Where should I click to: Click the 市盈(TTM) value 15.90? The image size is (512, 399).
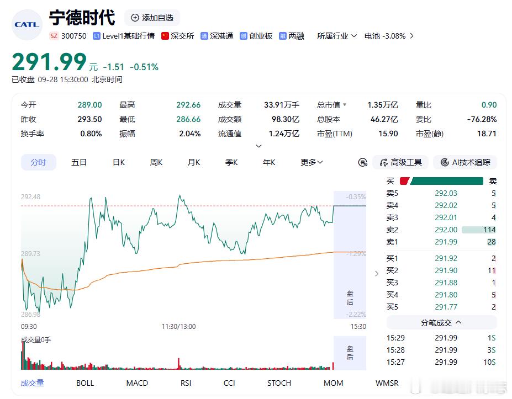pos(388,134)
